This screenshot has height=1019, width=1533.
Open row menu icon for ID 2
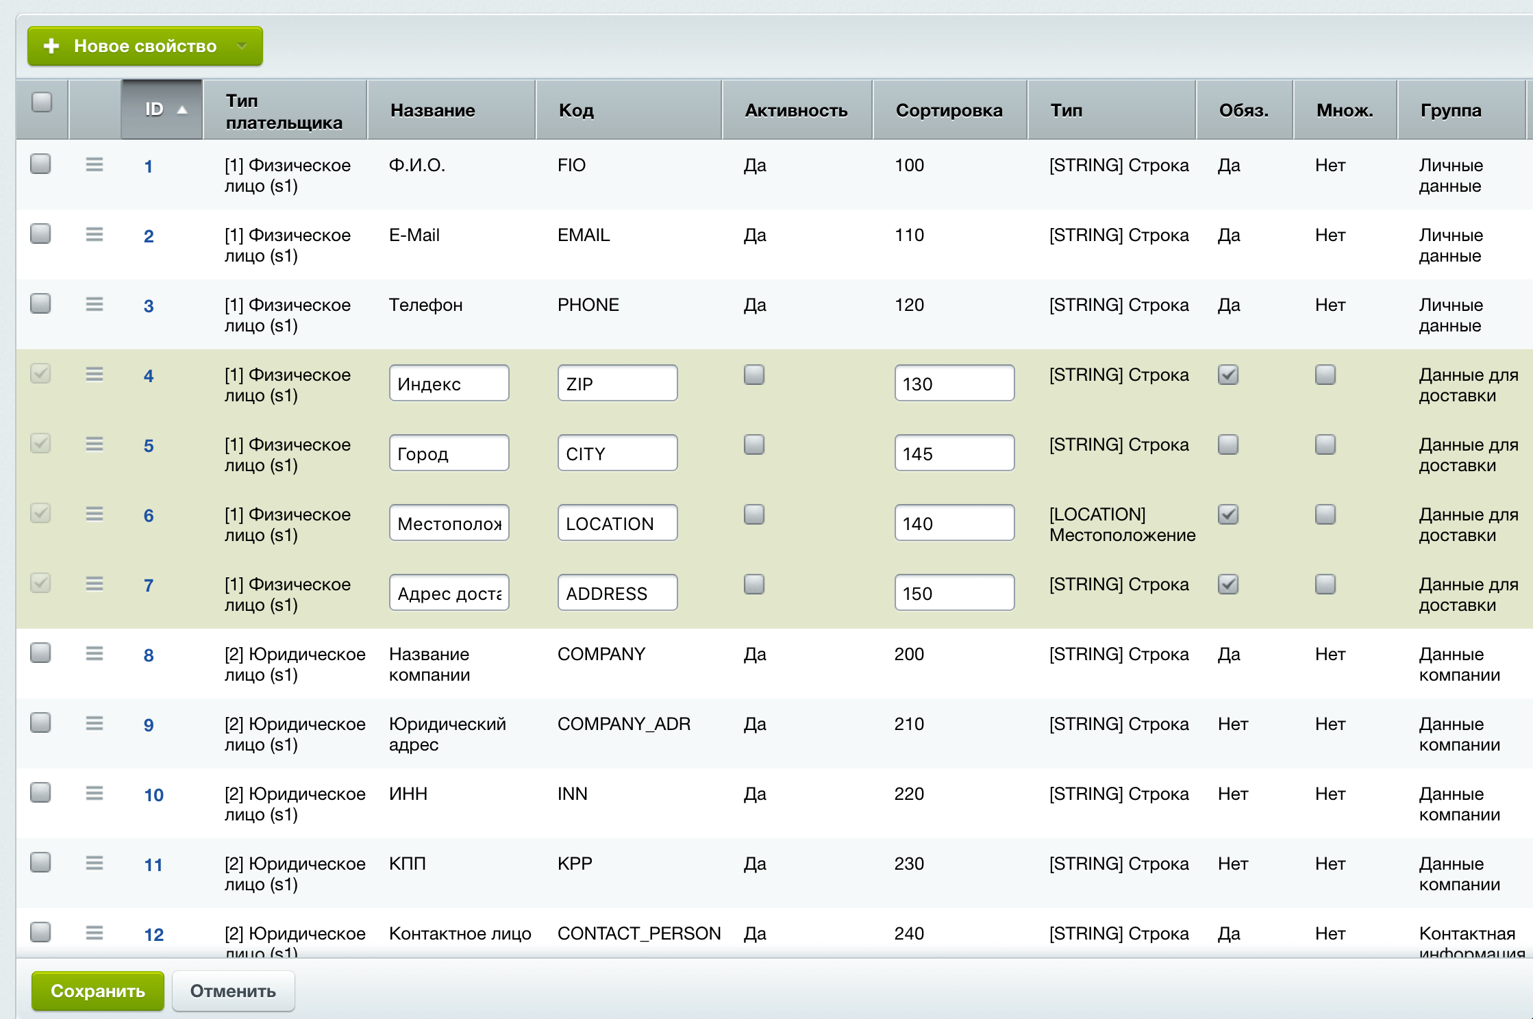(95, 234)
